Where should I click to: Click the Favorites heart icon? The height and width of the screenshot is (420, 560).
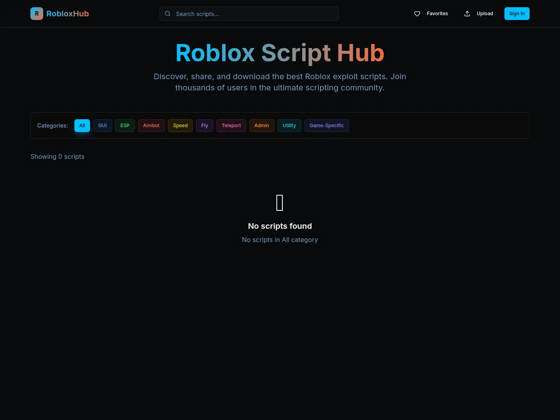tap(417, 14)
